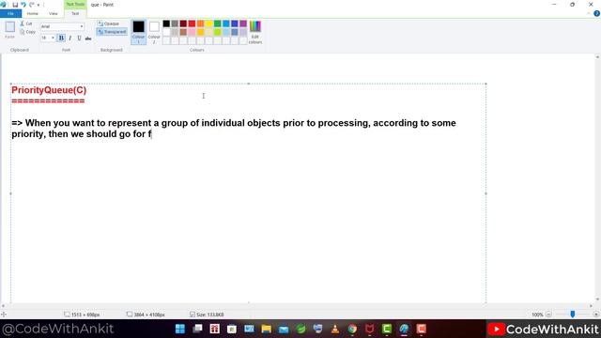The image size is (601, 338).
Task: Toggle underline text formatting
Action: (79, 38)
